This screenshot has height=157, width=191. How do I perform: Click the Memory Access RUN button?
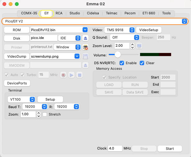click(135, 85)
